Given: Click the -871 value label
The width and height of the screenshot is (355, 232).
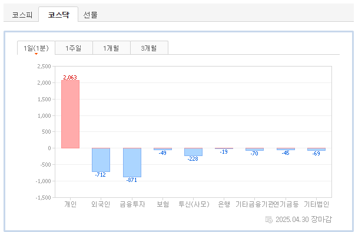Looking at the screenshot, I should (131, 180).
